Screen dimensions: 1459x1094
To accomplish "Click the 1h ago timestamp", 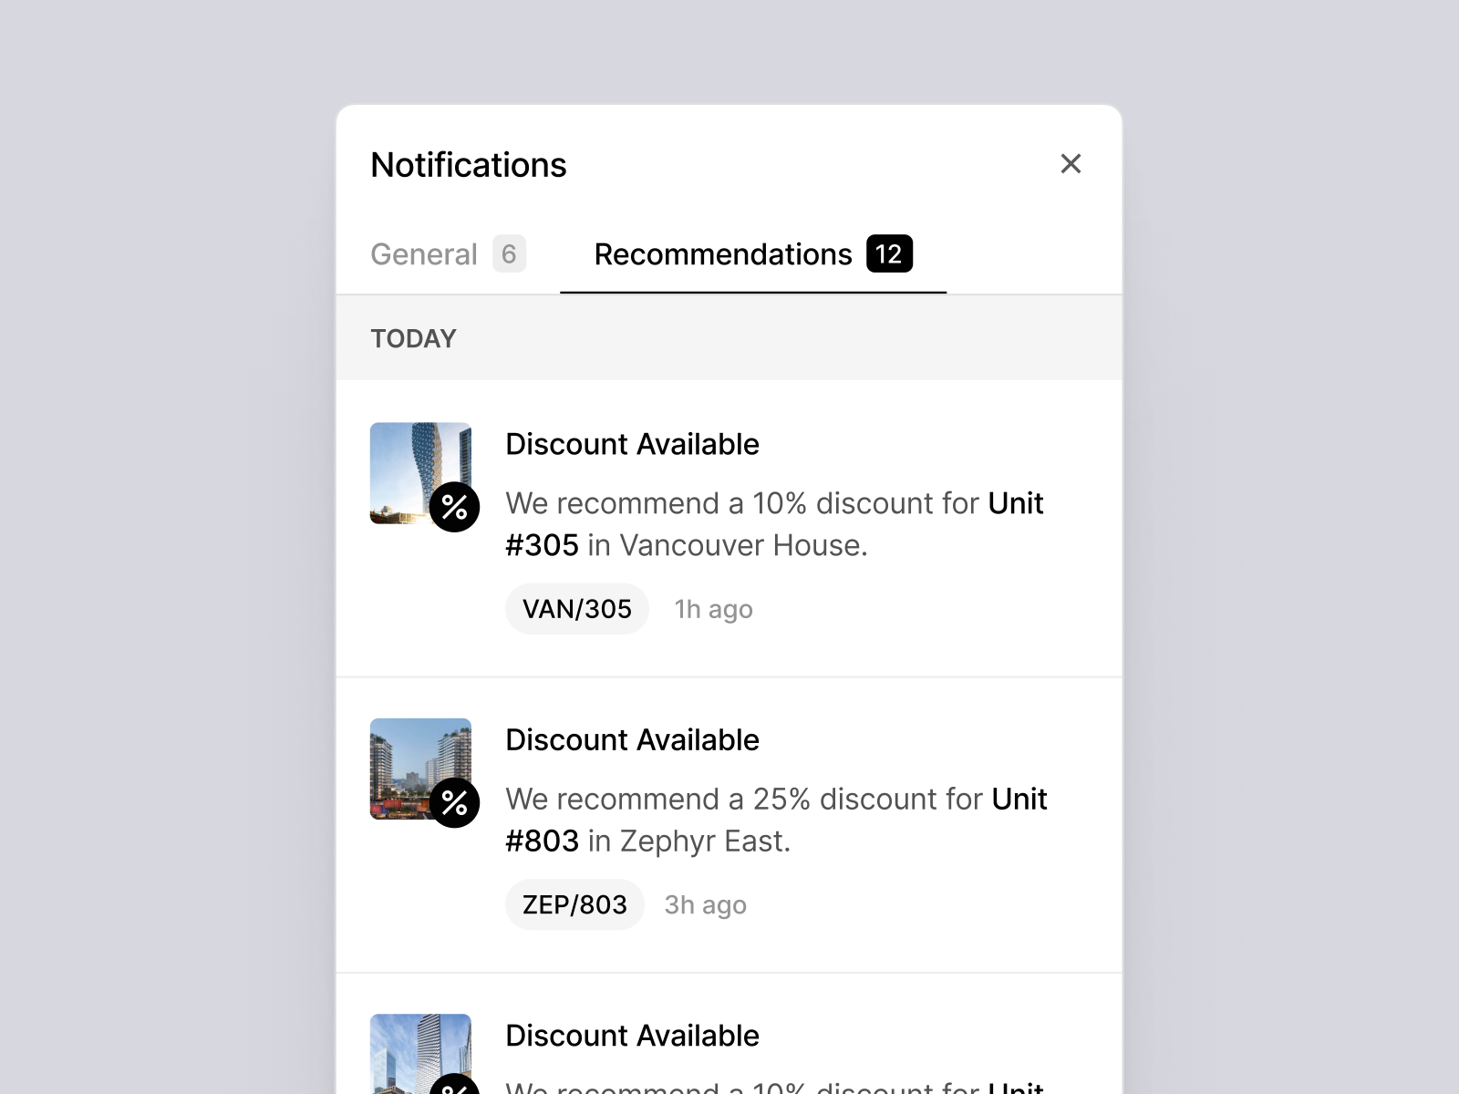I will pos(712,608).
